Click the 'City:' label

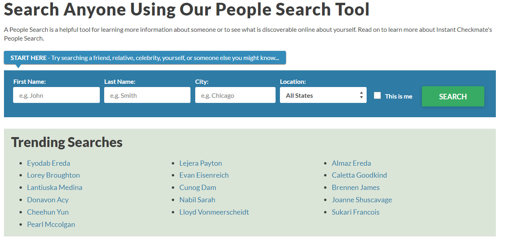click(x=202, y=81)
